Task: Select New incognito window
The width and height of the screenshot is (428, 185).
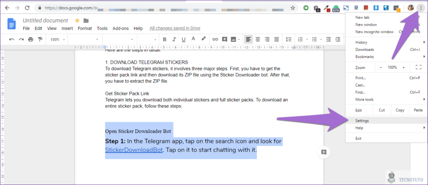Action: 386,32
